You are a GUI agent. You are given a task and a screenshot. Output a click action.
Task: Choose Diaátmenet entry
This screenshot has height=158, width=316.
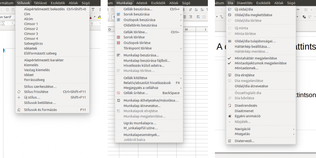click(x=261, y=111)
